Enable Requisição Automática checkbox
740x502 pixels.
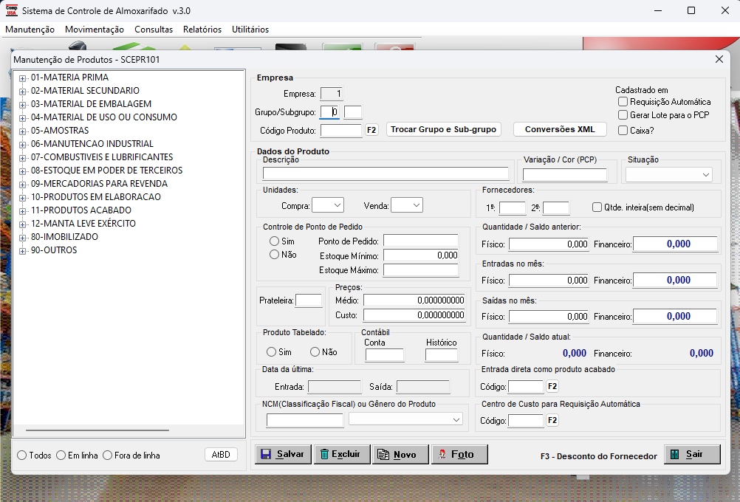[623, 102]
